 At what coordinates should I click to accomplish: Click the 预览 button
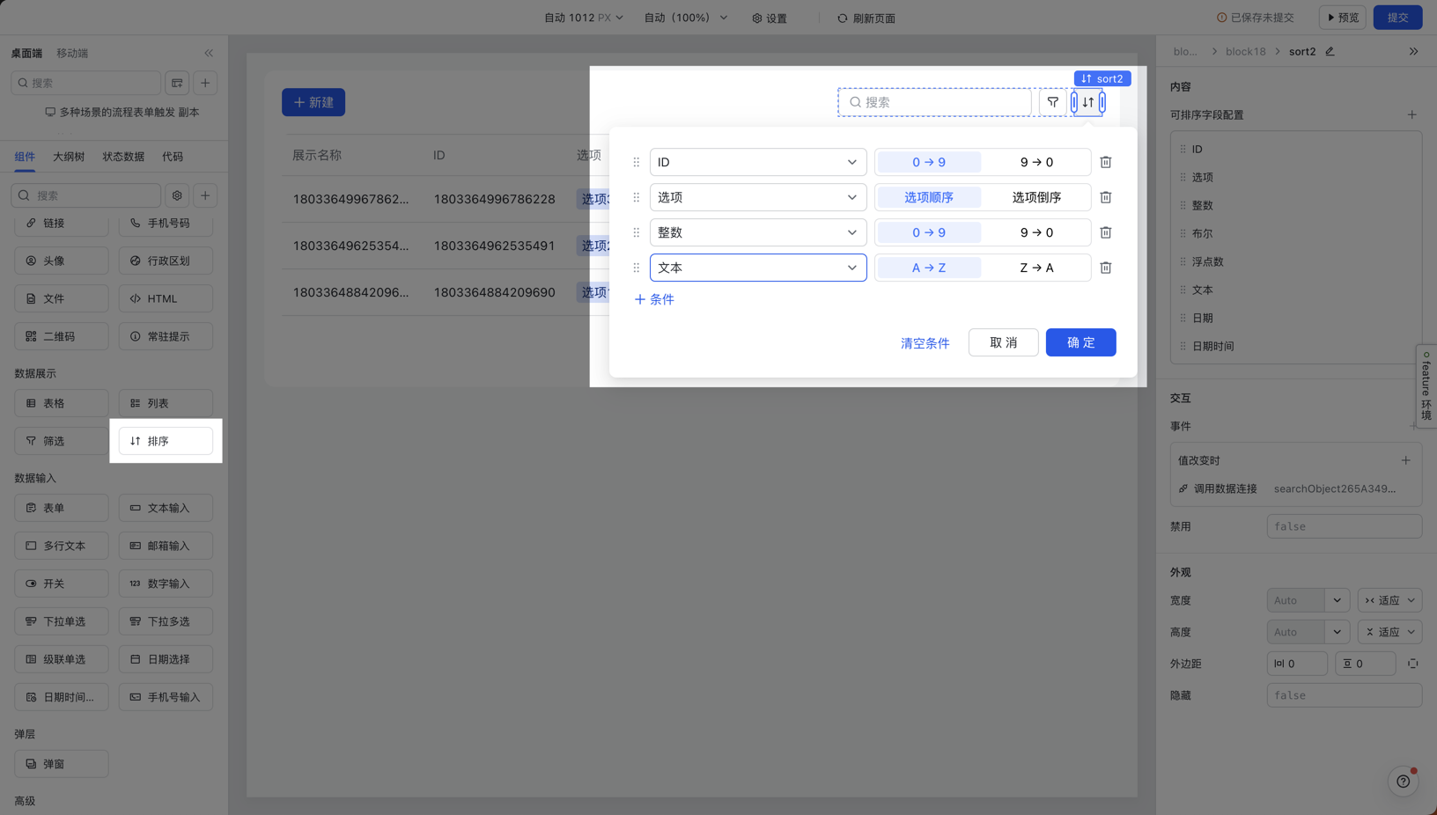click(1343, 18)
